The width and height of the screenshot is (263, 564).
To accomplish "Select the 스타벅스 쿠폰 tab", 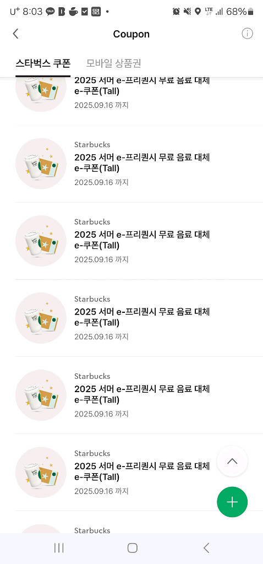I will coord(43,63).
